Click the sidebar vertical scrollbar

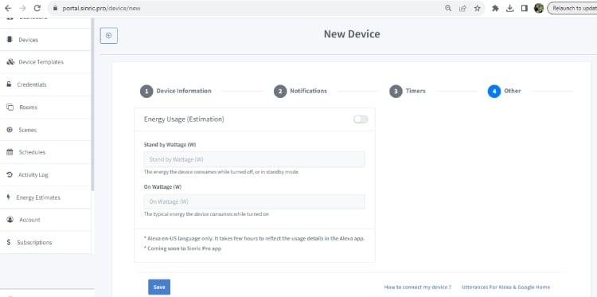(x=92, y=105)
